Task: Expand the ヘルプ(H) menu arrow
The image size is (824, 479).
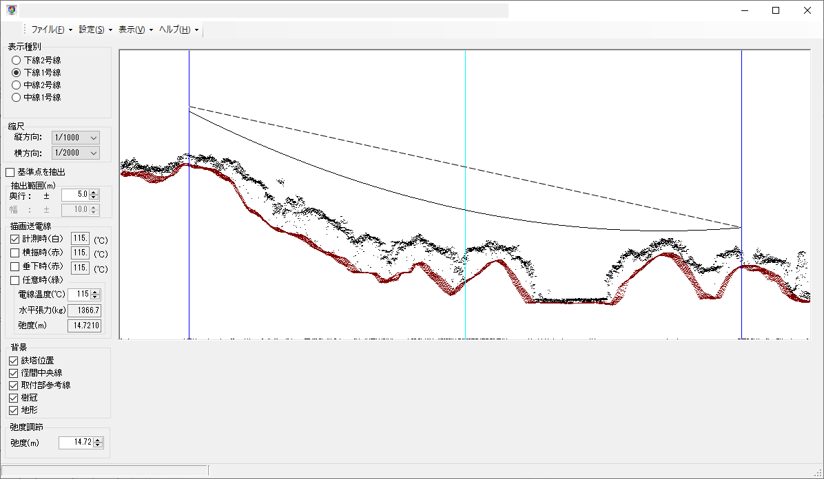Action: (197, 30)
